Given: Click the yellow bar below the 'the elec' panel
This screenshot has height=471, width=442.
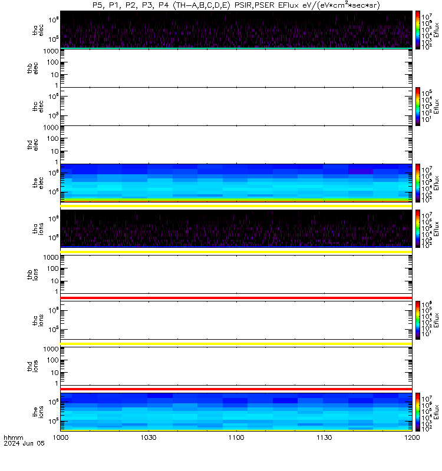Looking at the screenshot, I should pos(236,206).
